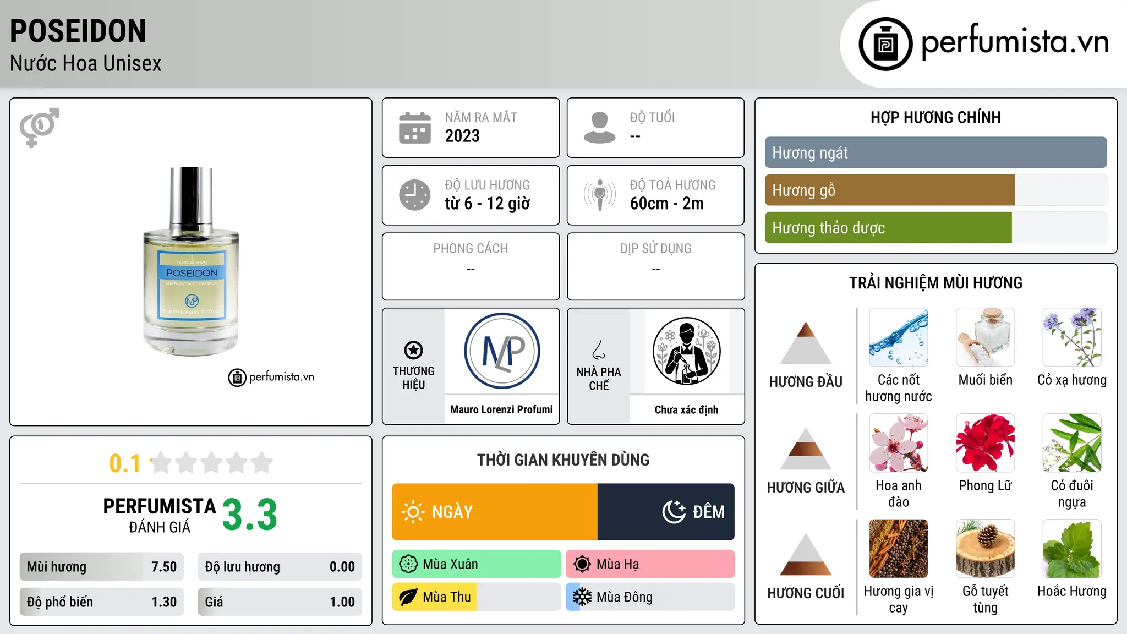
Task: Click the summer sun icon
Action: click(x=582, y=564)
